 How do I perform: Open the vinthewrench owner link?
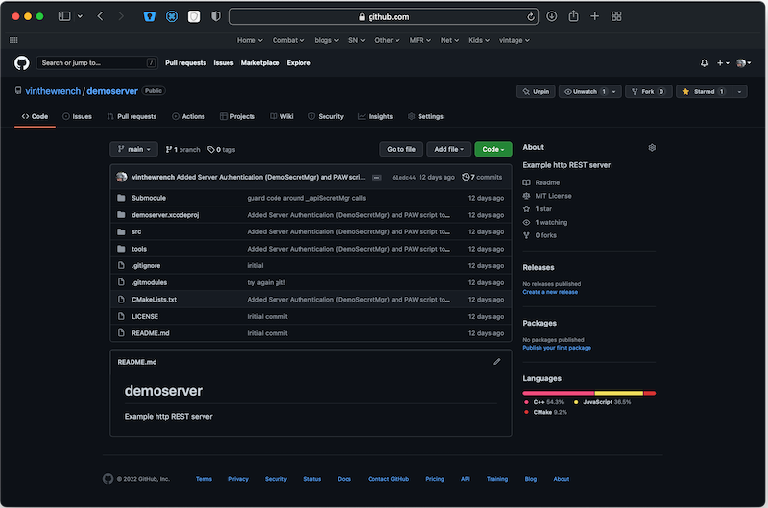tap(53, 91)
